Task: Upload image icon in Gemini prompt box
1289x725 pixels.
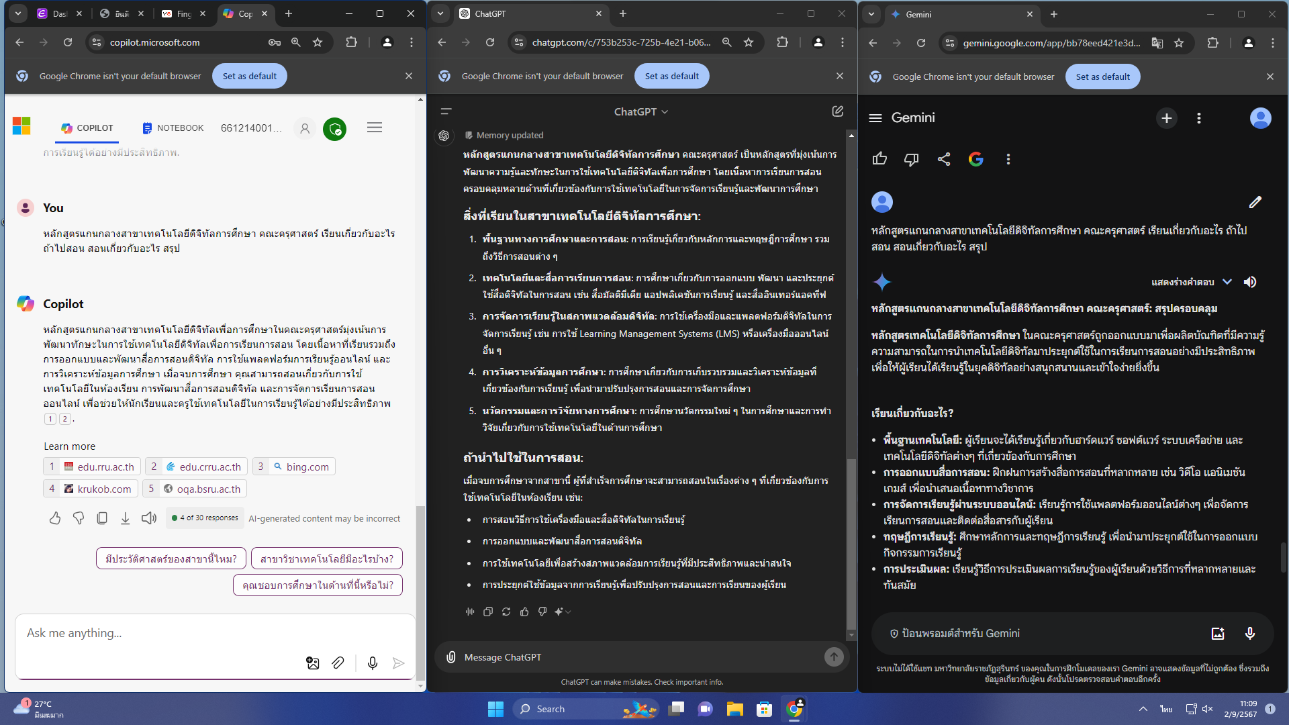Action: 1218,633
